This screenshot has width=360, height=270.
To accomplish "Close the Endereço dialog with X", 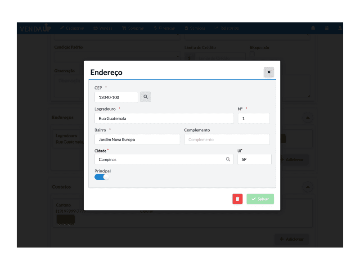I will [x=269, y=72].
